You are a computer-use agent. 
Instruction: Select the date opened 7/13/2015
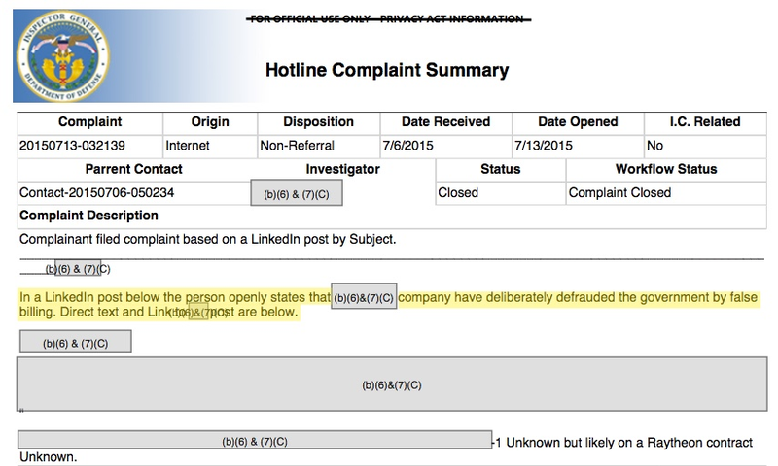point(544,146)
